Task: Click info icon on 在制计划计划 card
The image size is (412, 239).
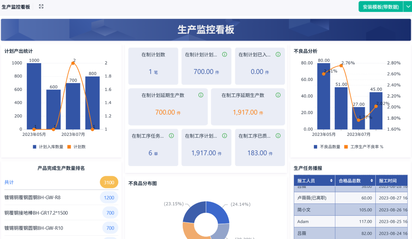Action: (225, 54)
